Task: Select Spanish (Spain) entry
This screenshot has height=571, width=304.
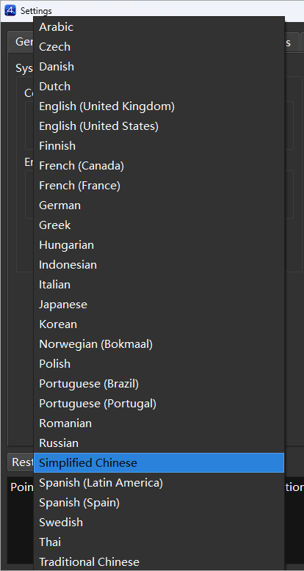Action: [x=159, y=503]
